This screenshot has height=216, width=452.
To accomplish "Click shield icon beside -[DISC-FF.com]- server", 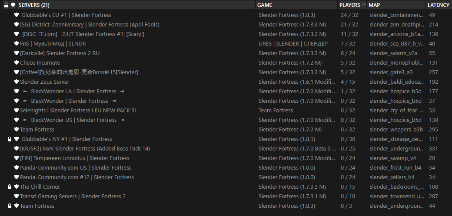I will [17, 34].
